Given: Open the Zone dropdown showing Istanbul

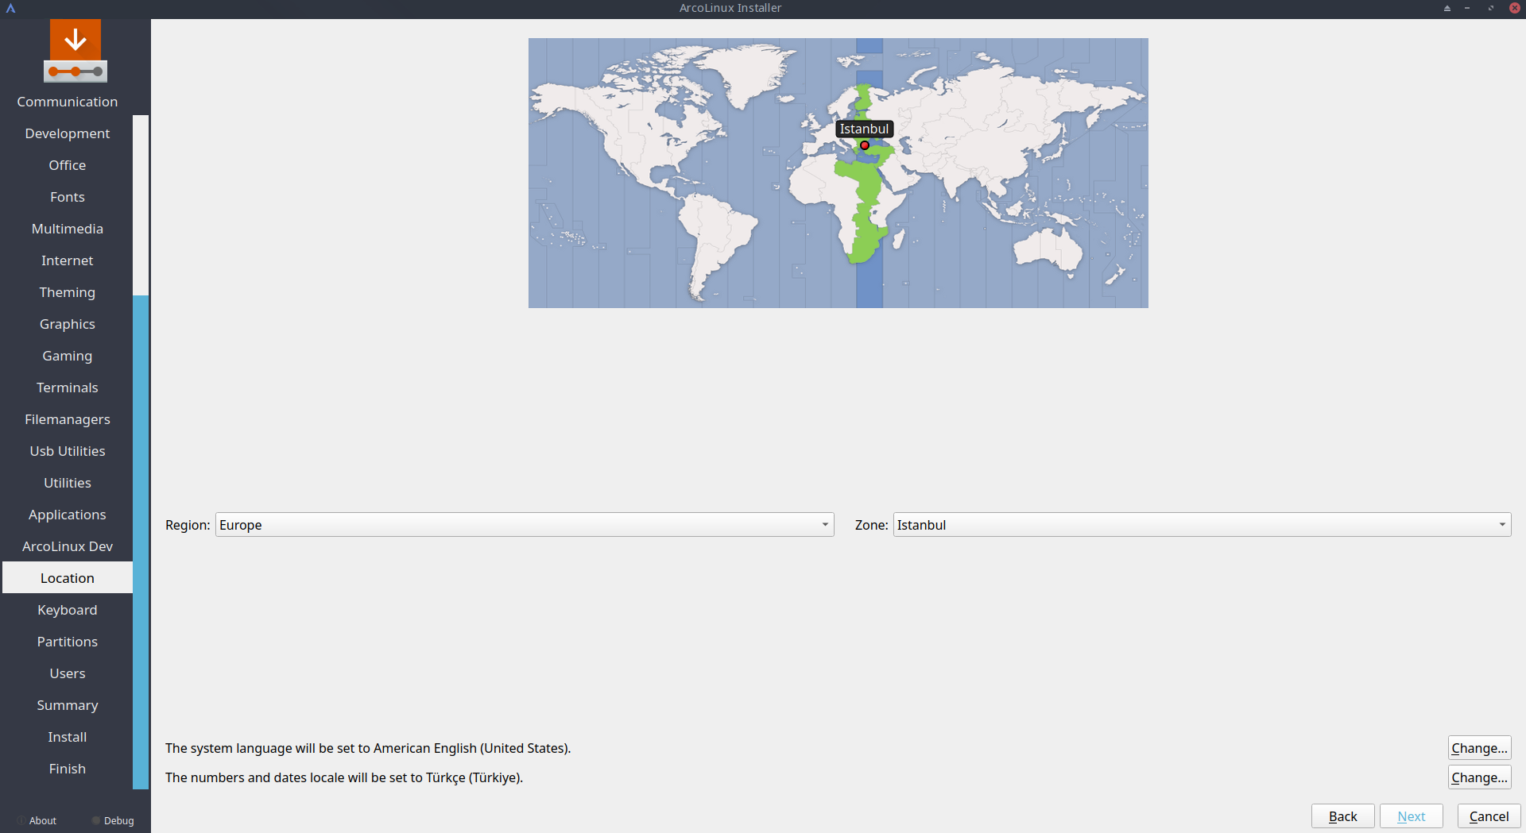Looking at the screenshot, I should [x=1202, y=525].
